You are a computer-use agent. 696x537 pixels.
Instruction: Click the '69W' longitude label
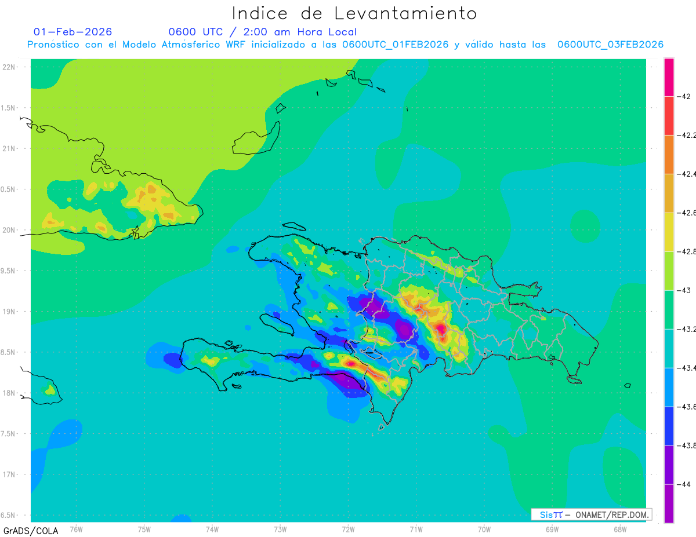(552, 529)
